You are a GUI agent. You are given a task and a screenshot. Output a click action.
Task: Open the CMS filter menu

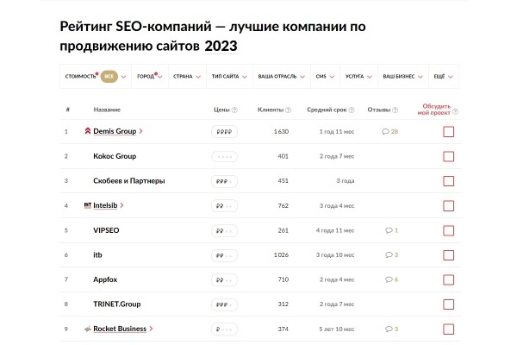tap(325, 76)
